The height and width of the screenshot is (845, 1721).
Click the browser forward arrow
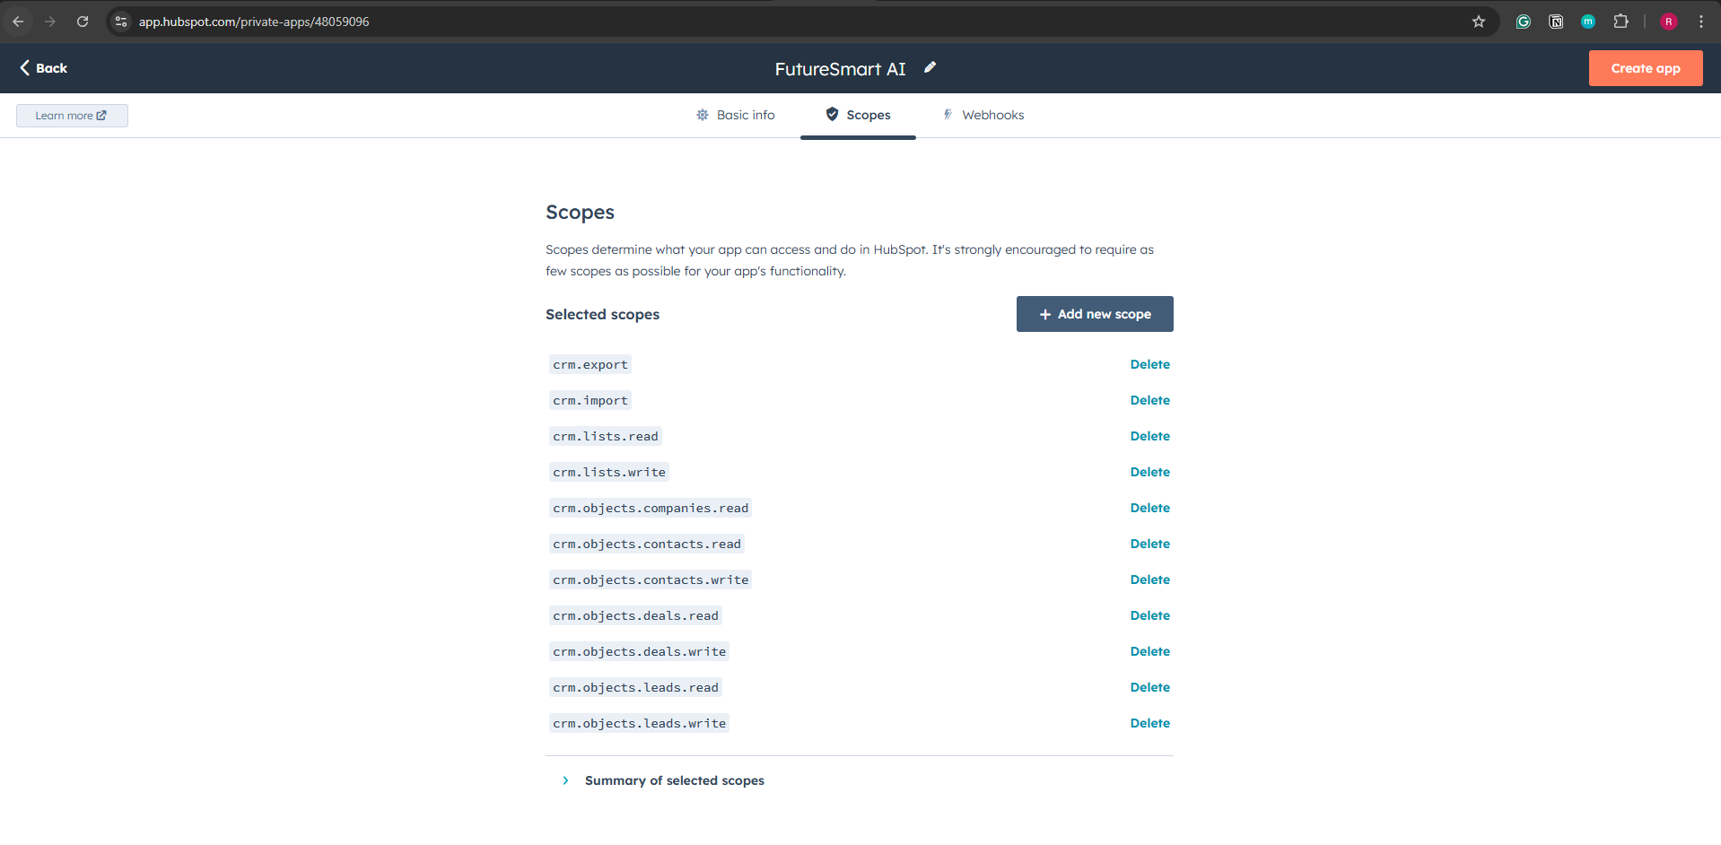click(50, 22)
